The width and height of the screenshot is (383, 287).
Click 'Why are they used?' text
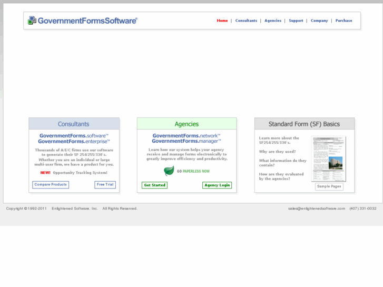click(277, 152)
